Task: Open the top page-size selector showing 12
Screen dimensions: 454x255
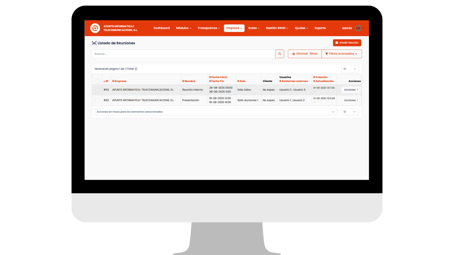Action: 350,69
